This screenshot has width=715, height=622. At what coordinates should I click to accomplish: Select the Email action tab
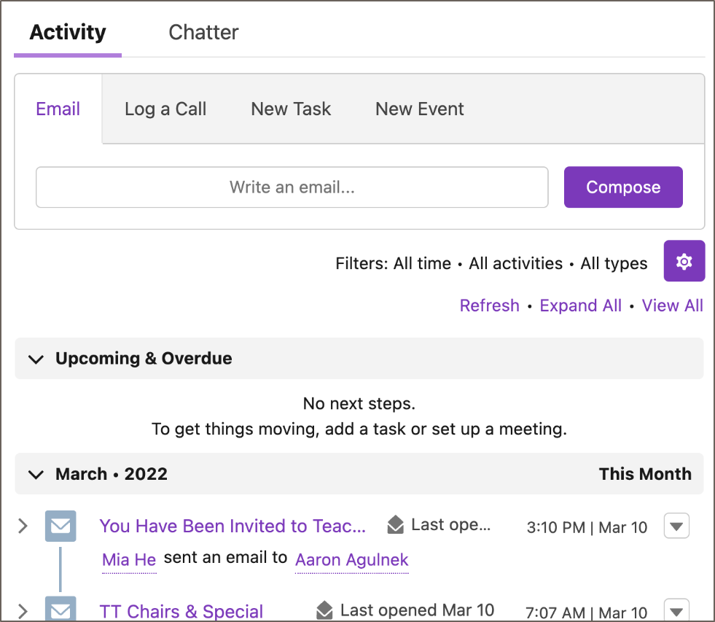pyautogui.click(x=58, y=109)
